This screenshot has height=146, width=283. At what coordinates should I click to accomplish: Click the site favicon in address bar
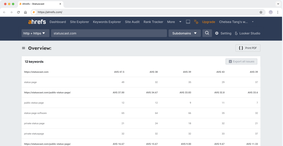point(34,12)
